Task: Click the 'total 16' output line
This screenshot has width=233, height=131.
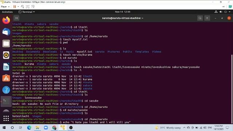Action: 19,73
